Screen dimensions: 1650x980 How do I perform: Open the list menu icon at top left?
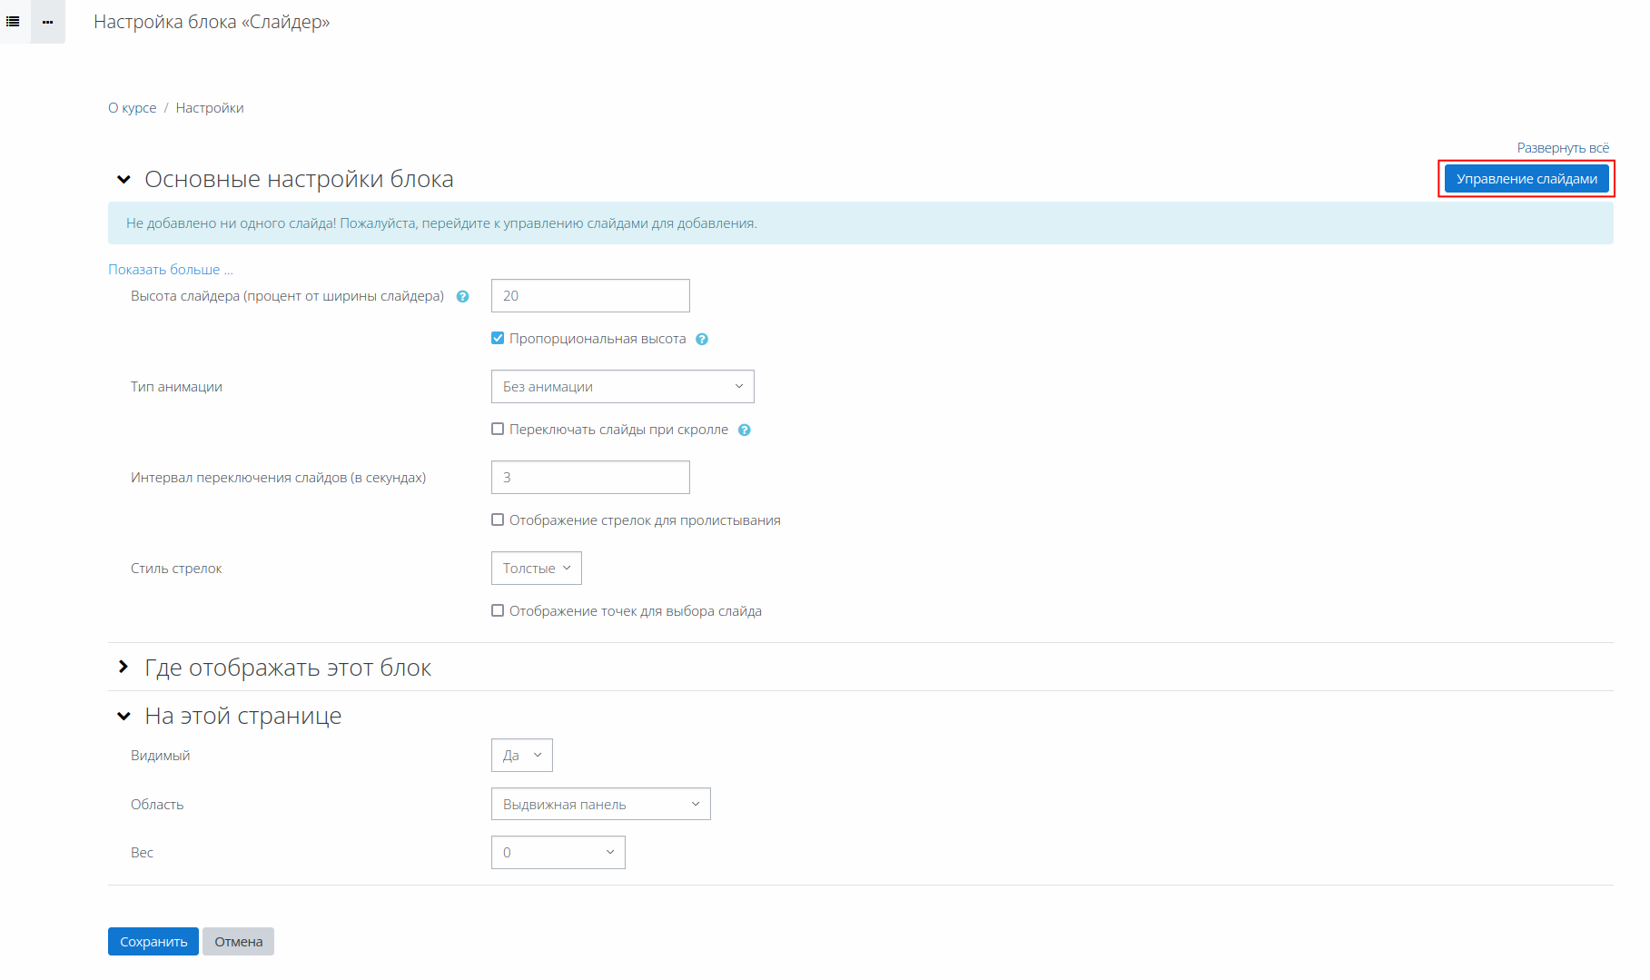point(13,21)
